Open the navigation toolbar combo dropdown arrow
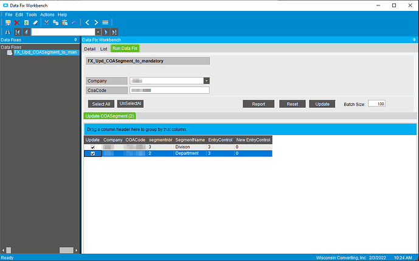 (x=98, y=32)
